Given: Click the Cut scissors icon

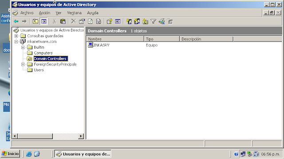Looking at the screenshot, I should pyautogui.click(x=54, y=22).
